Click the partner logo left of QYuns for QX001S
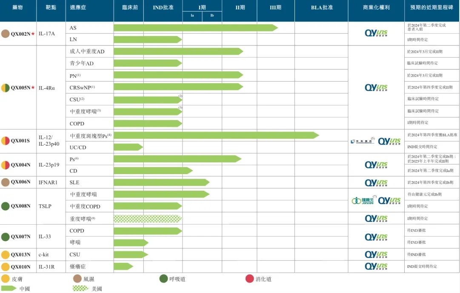460x293 pixels. click(x=362, y=141)
